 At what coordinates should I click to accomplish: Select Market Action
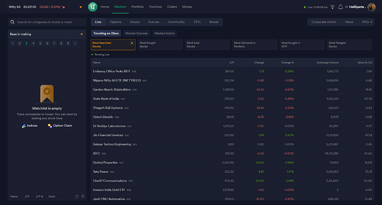pos(164,33)
